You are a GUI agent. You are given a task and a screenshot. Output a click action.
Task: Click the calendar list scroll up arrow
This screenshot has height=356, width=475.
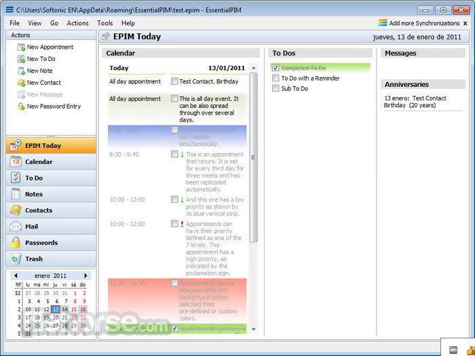254,68
